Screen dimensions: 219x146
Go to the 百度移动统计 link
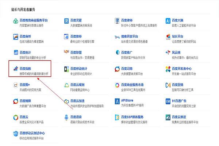coord(79,69)
